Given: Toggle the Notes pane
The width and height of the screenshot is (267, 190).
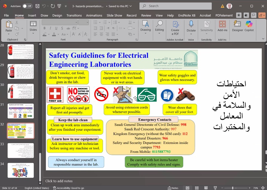Looking at the screenshot, I should click(173, 188).
